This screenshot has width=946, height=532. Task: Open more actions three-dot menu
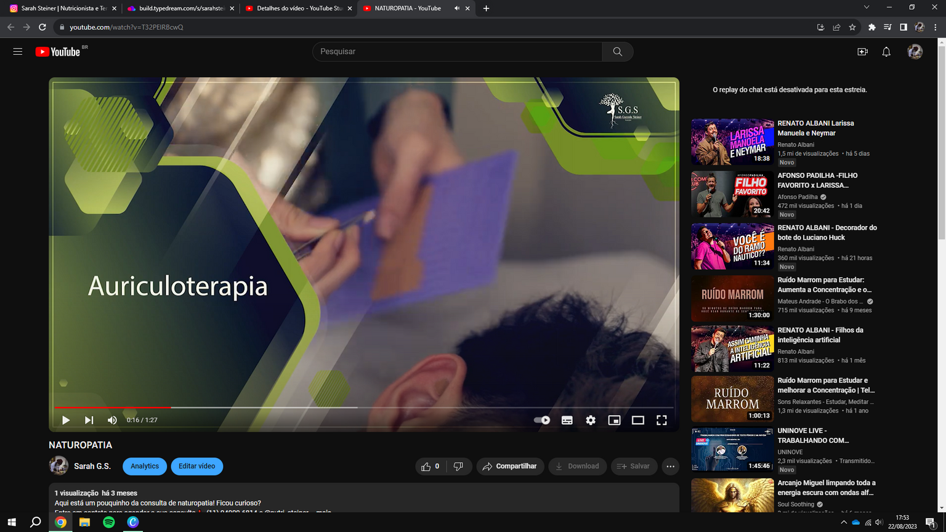click(x=671, y=466)
